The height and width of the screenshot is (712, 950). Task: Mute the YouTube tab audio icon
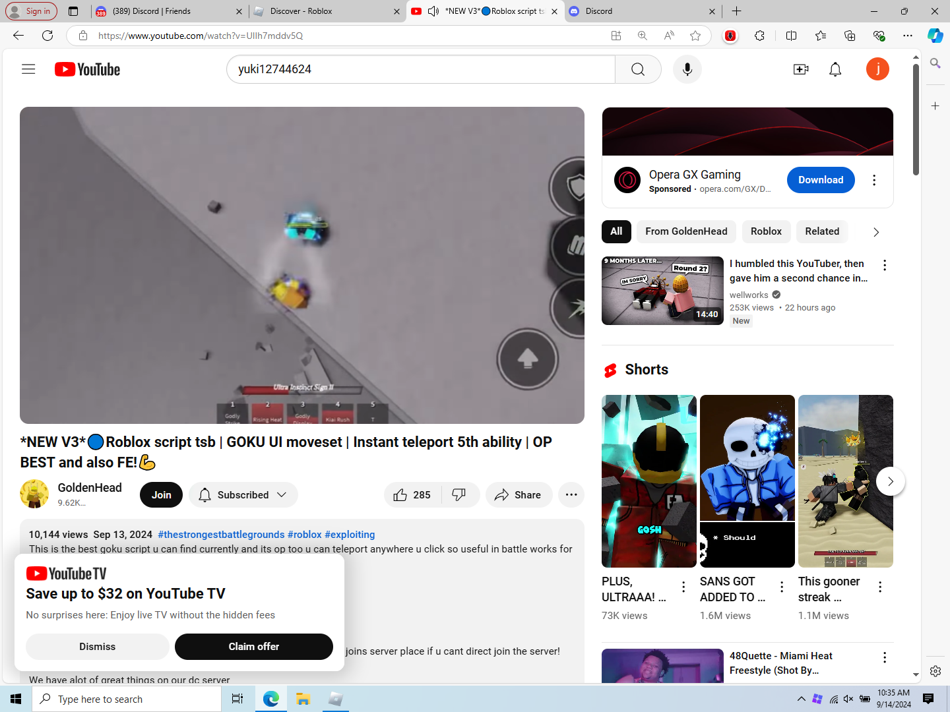(x=433, y=11)
